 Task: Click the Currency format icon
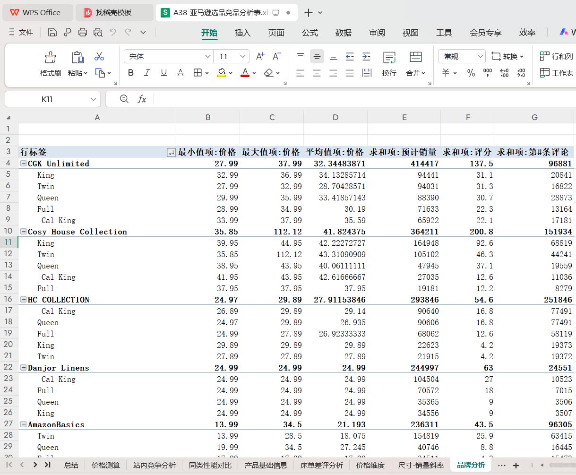tap(446, 73)
